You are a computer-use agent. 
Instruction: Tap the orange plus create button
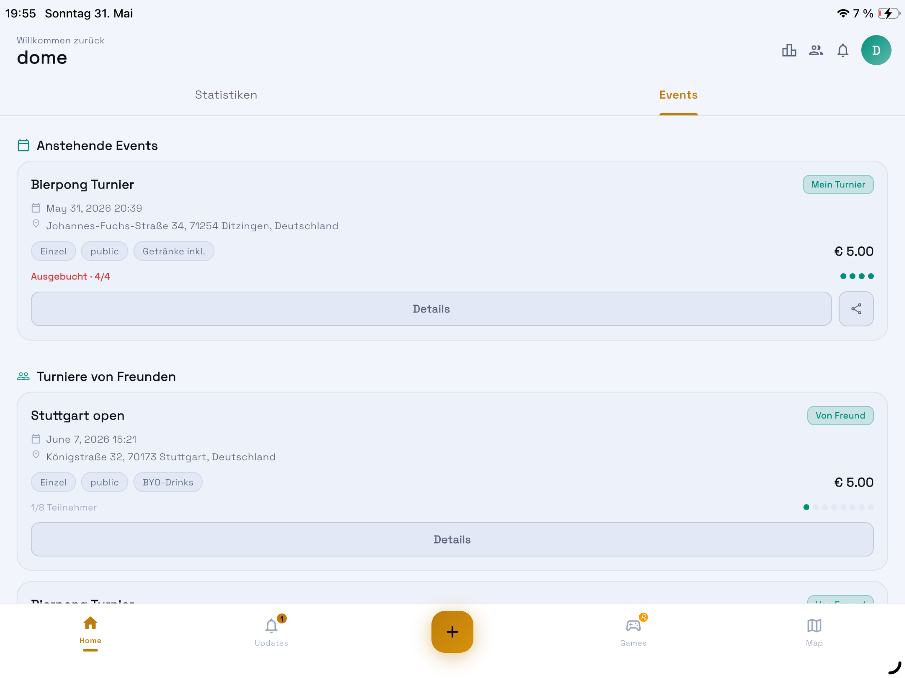tap(452, 632)
